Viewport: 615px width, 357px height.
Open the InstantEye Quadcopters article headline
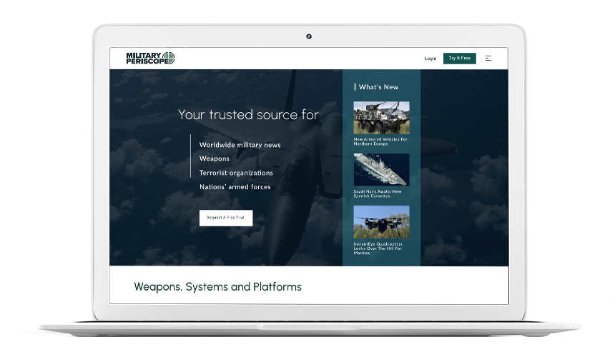click(378, 248)
